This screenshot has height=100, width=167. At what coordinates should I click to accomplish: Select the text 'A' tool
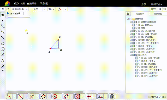coord(3,60)
